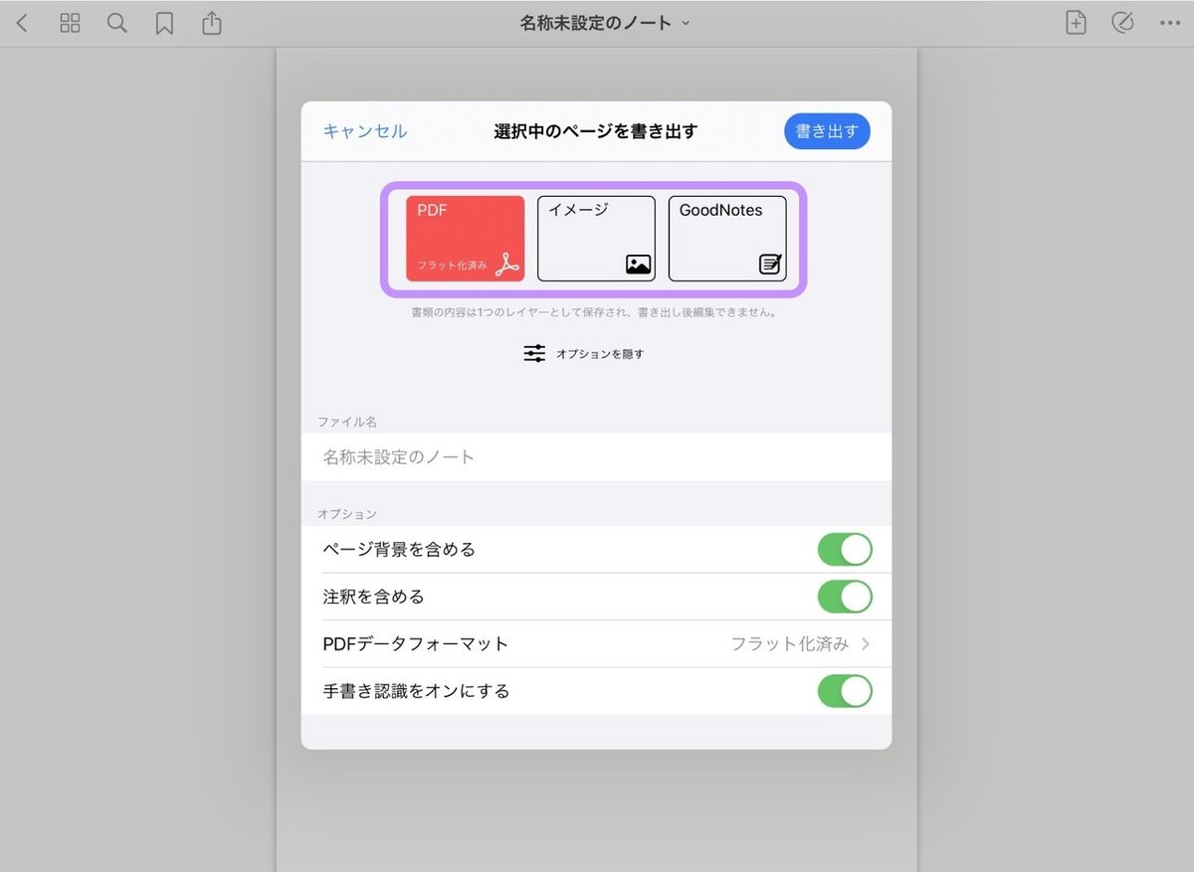Click the blue 書き出す button
Screen dimensions: 1194x872
tap(827, 130)
